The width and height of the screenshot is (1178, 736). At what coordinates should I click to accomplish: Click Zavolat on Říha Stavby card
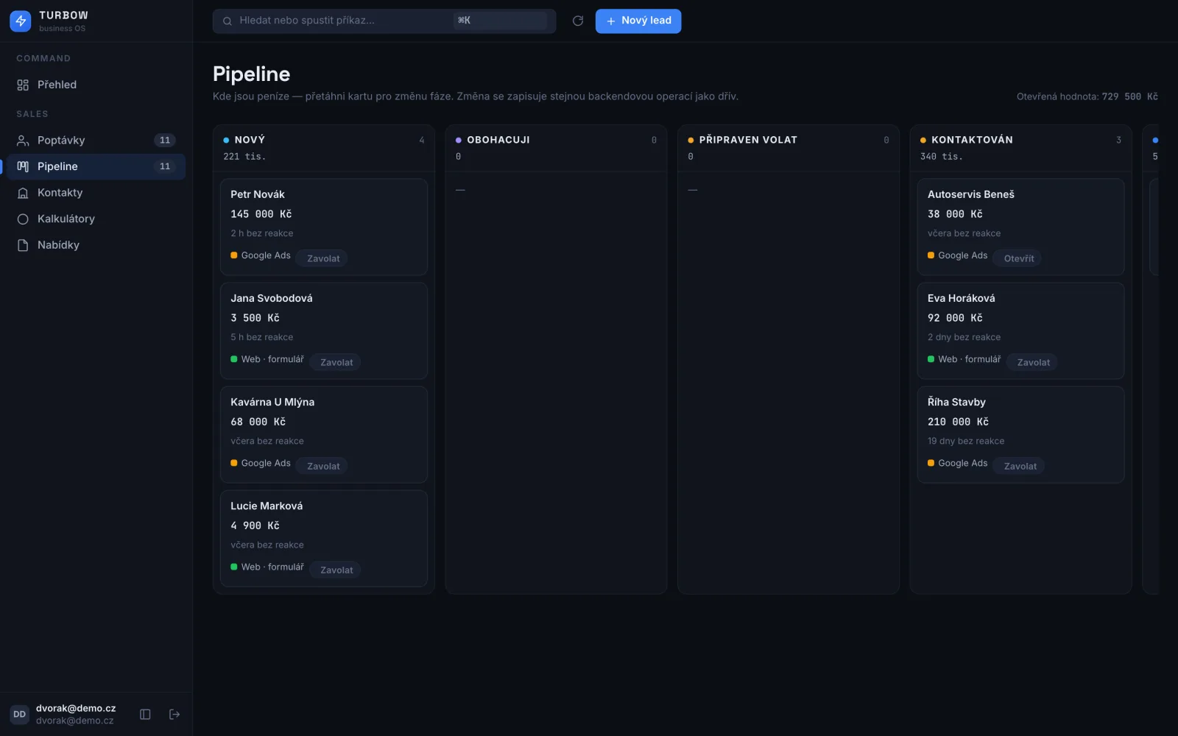[1020, 466]
